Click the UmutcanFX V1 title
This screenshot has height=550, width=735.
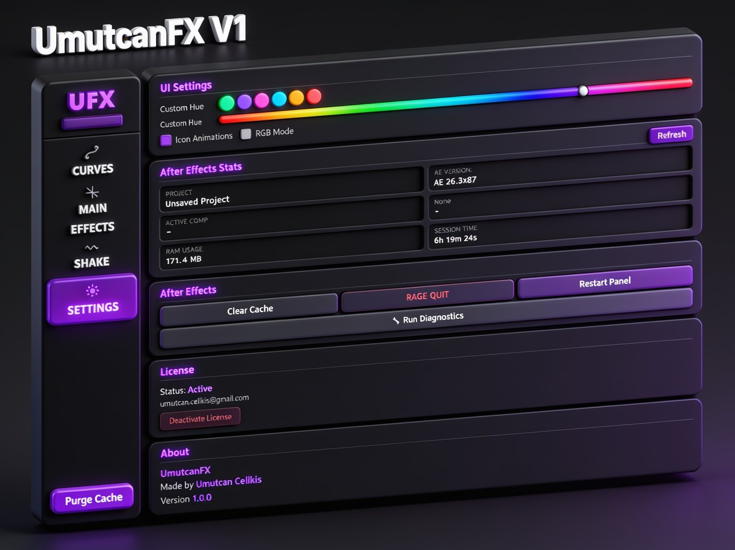140,35
